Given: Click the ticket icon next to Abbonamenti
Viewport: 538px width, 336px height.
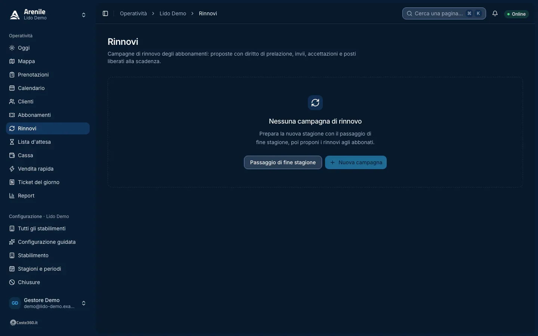Looking at the screenshot, I should click(12, 115).
